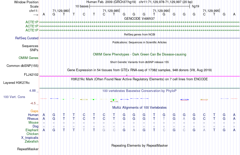Open the OMIM Gene Phenotypes track title
Viewport: 240px width, 155px height.
pyautogui.click(x=139, y=54)
